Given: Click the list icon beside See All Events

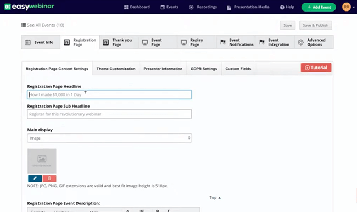Looking at the screenshot, I should click(x=23, y=25).
